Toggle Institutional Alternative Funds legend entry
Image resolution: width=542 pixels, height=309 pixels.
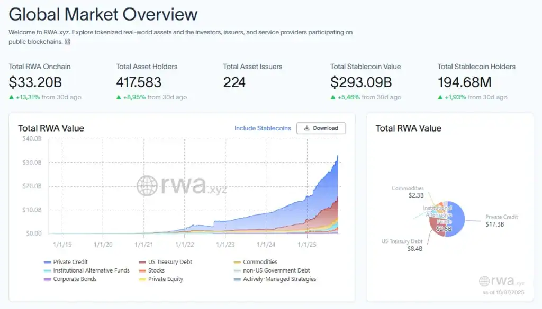point(91,270)
